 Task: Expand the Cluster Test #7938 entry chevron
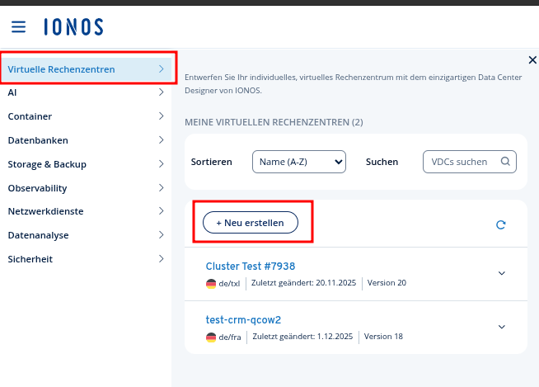[502, 273]
